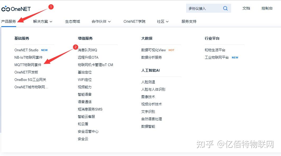Open the 产品服务 menu
The image size is (281, 156).
click(9, 21)
